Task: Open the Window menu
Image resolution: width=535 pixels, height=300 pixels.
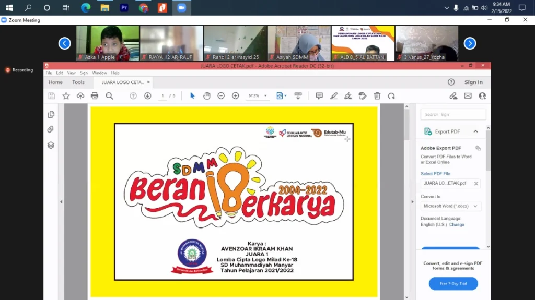Action: [99, 73]
